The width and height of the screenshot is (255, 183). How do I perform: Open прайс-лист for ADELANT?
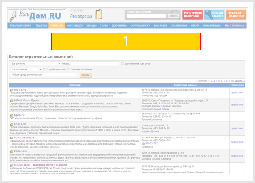click(x=237, y=128)
